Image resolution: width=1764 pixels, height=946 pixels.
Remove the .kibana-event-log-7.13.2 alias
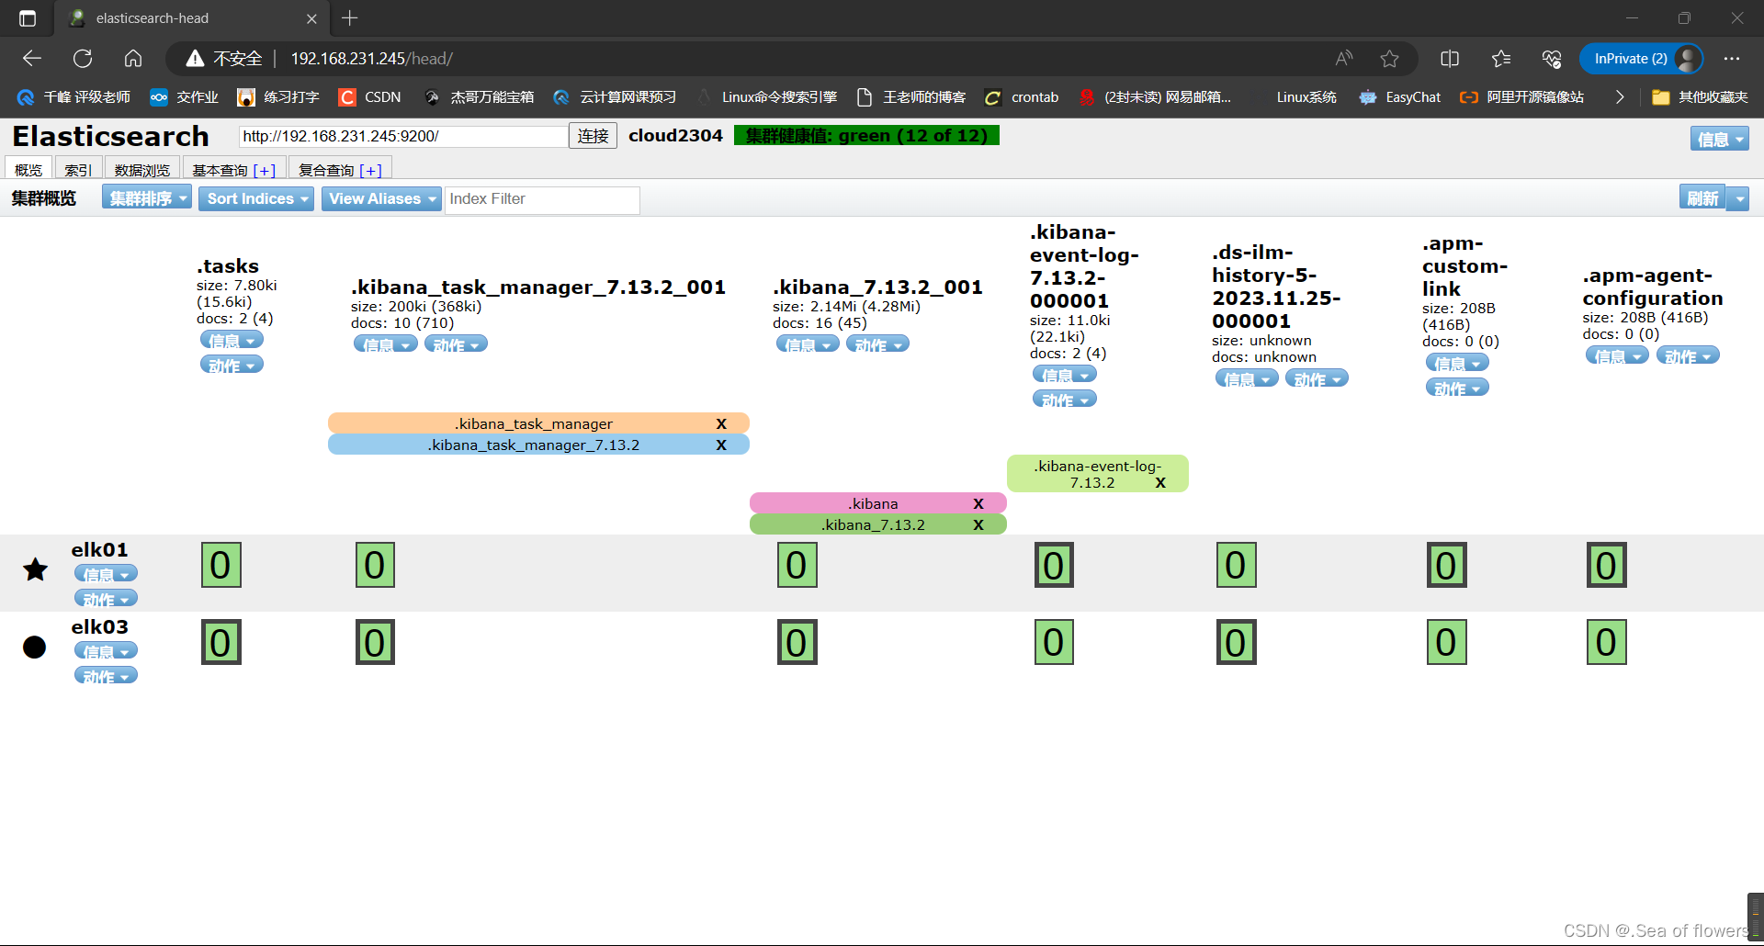coord(1160,482)
